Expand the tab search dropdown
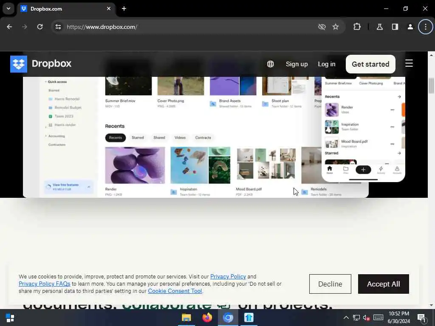This screenshot has height=326, width=435. 8,8
